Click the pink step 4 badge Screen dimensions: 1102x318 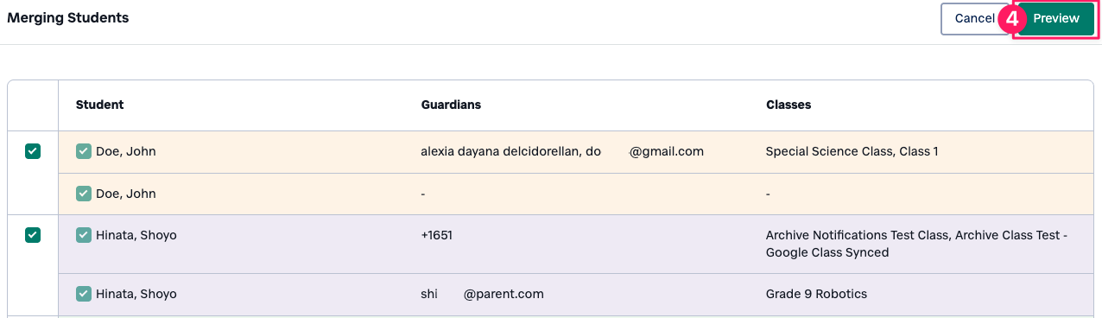click(1012, 19)
